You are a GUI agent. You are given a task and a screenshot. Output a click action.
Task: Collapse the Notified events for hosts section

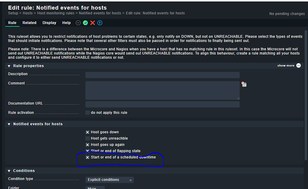click(9, 124)
